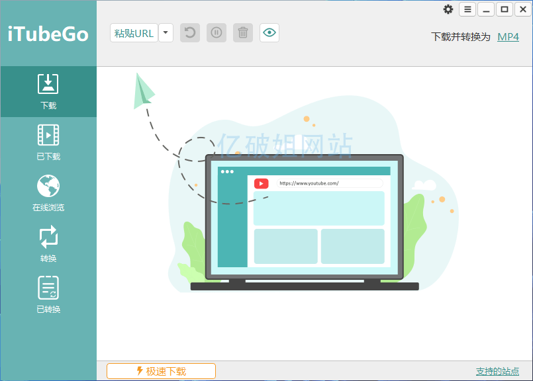Click the 极速下载 turbo download button
The height and width of the screenshot is (381, 533).
point(161,371)
